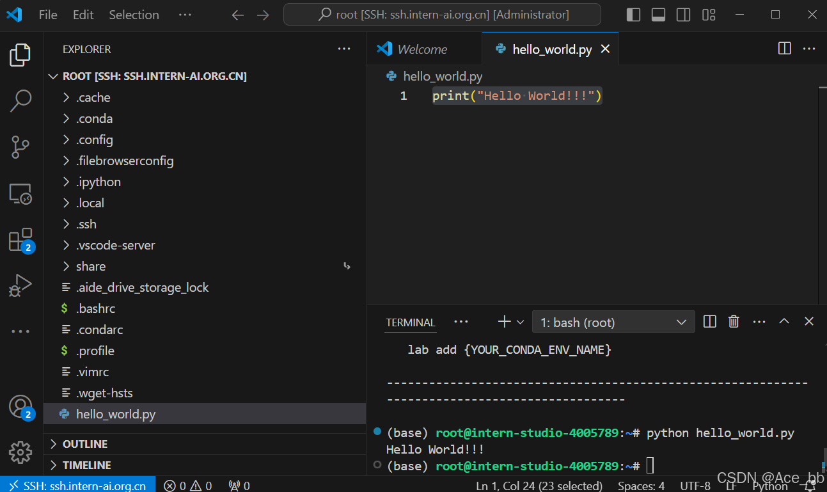
Task: Click the forwarded ports status item
Action: point(239,486)
